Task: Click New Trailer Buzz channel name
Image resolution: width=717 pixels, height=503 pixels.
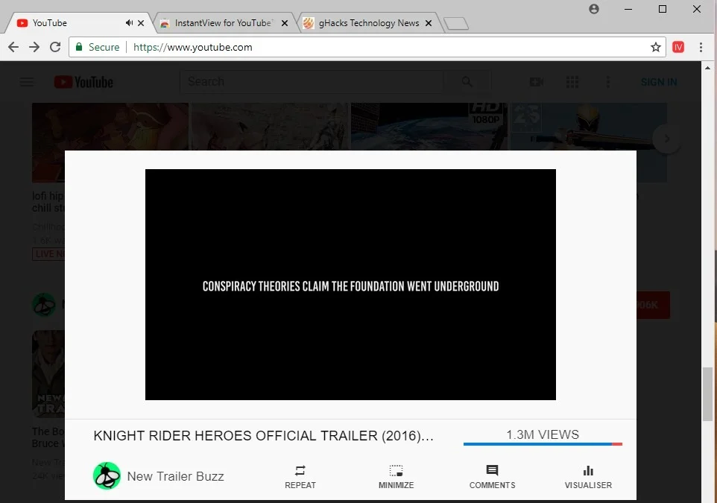Action: (x=176, y=476)
